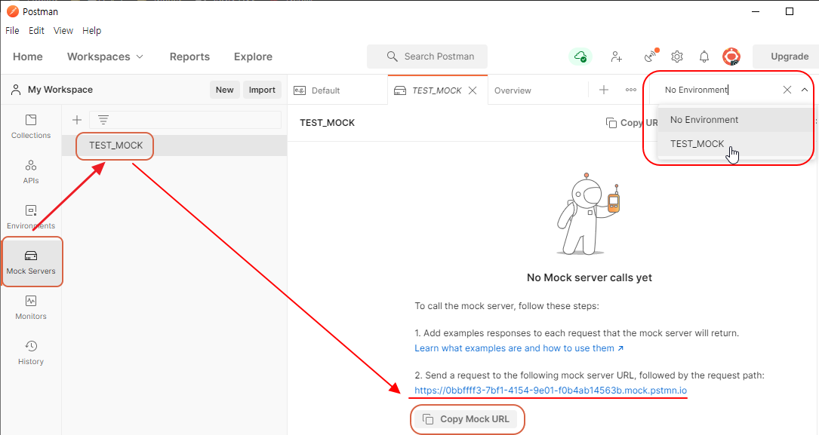Screen dimensions: 819x435
Task: Select TEST_MOCK environment option
Action: pyautogui.click(x=735, y=143)
